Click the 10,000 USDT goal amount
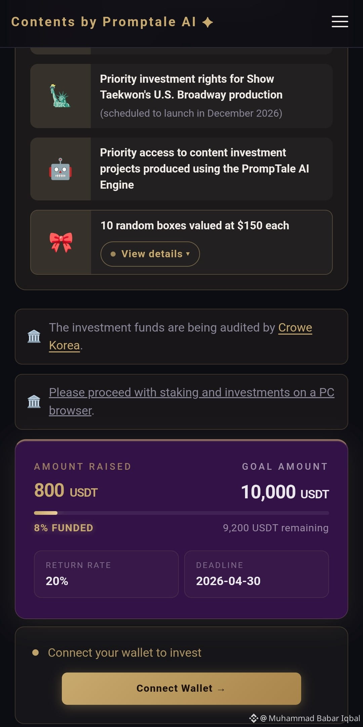 [x=285, y=492]
